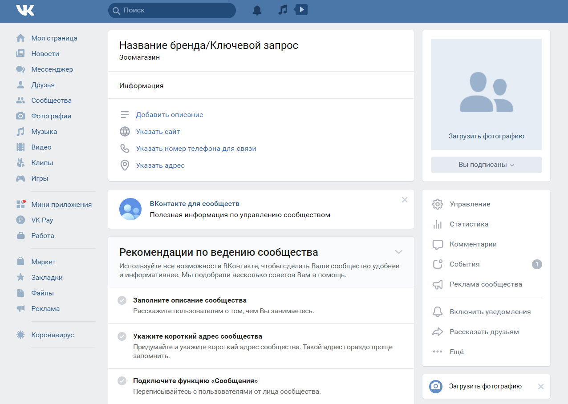Click the Добавить описание link

pyautogui.click(x=170, y=115)
